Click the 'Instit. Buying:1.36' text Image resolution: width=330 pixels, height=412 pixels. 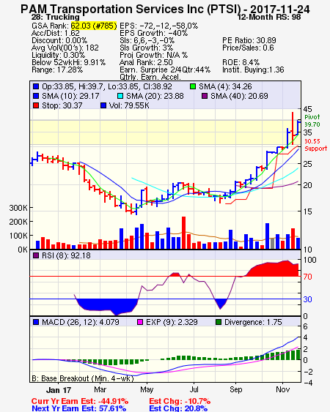coord(253,70)
